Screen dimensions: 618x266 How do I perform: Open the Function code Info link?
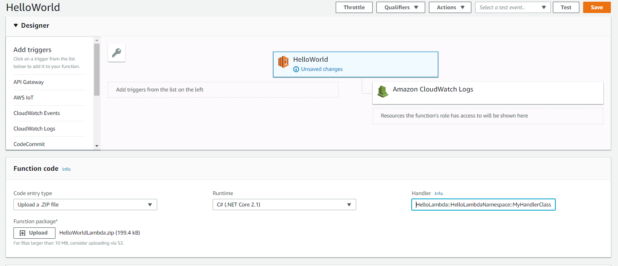[x=66, y=169]
